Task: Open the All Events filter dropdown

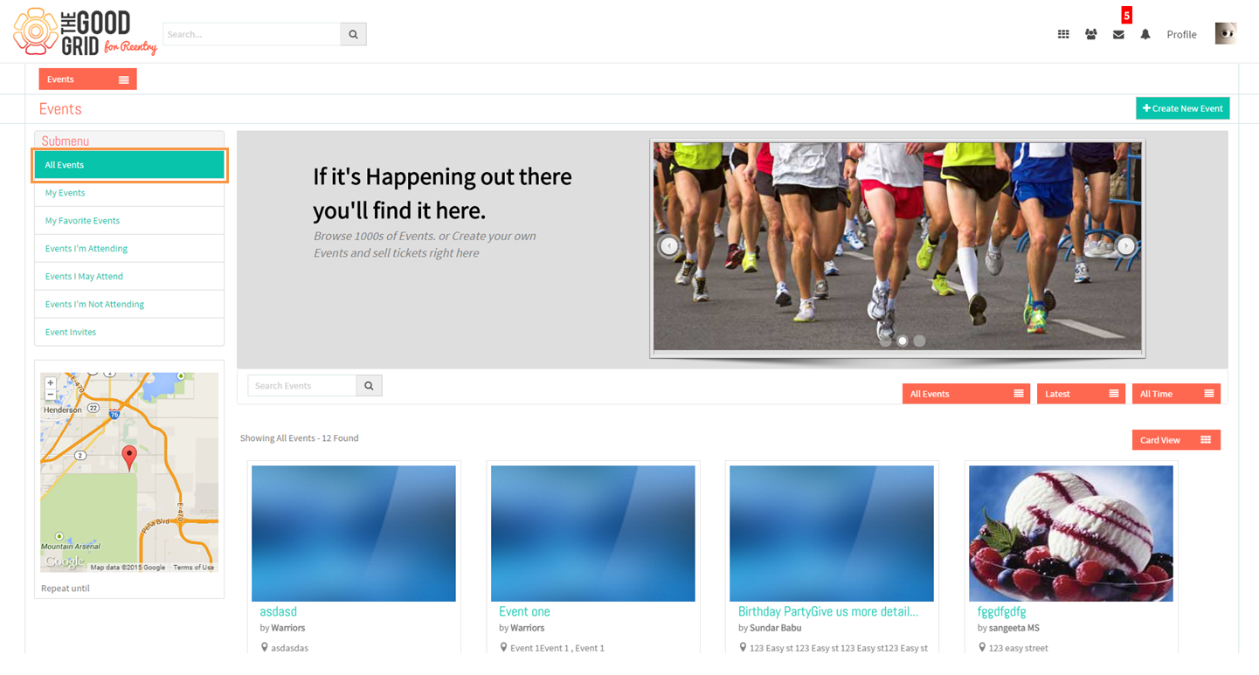Action: [x=966, y=394]
